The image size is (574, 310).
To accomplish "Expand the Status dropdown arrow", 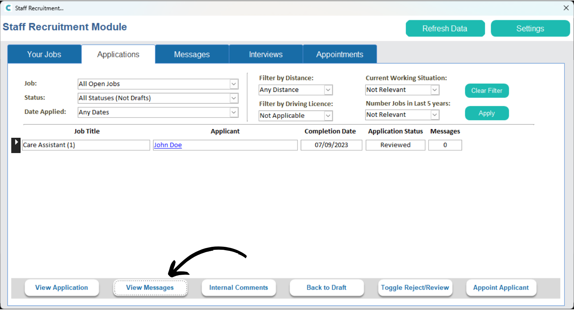I will pos(234,98).
